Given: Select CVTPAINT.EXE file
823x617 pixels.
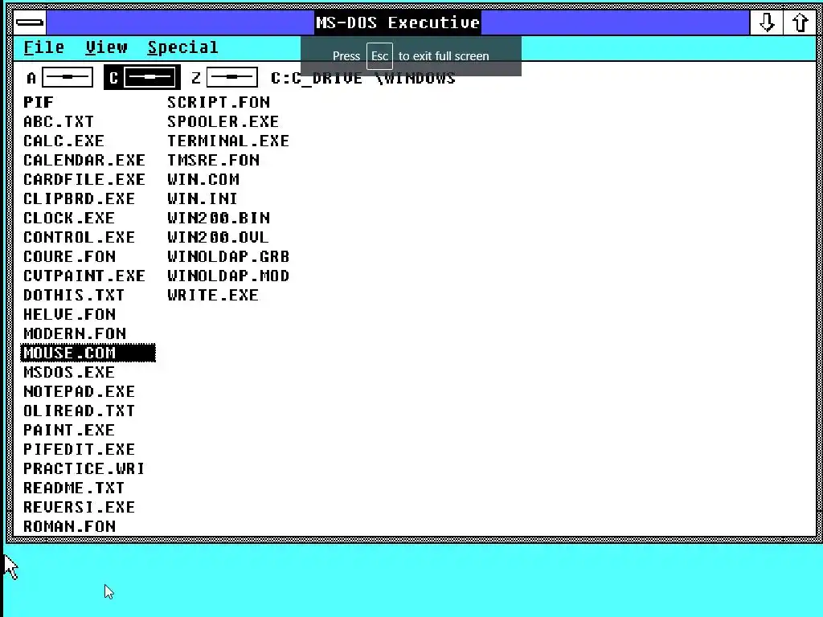Looking at the screenshot, I should coord(84,276).
